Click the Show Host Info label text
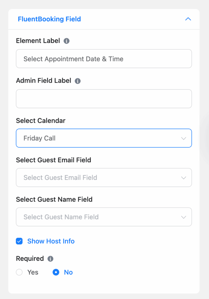This screenshot has width=209, height=299. 51,241
